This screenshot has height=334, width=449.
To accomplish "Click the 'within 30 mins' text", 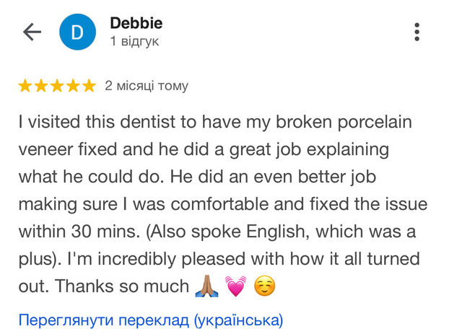I will pyautogui.click(x=79, y=232).
